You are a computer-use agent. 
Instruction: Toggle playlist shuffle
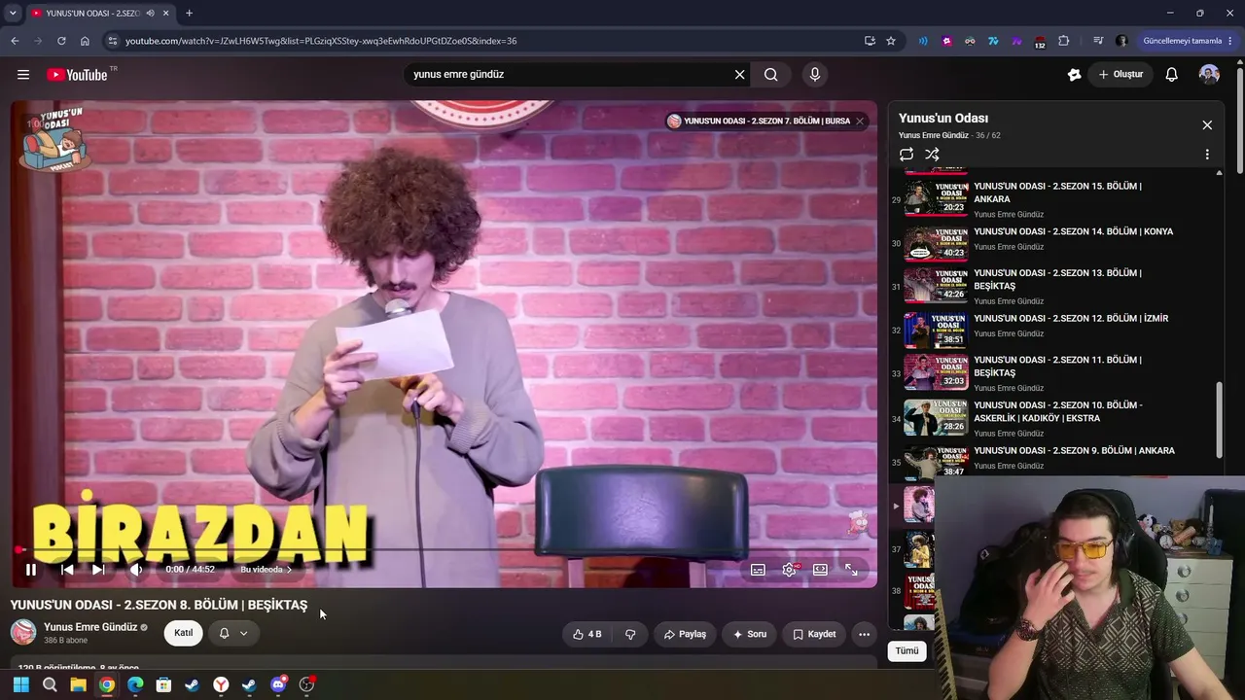(x=932, y=155)
